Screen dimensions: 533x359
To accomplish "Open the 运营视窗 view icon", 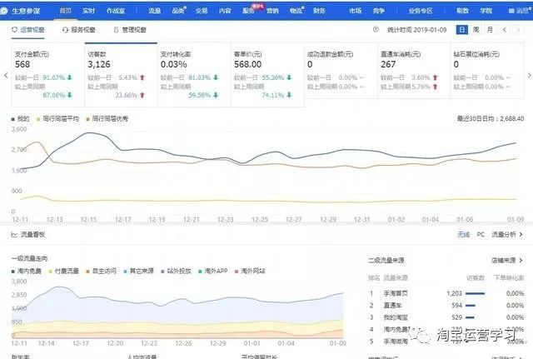I will pyautogui.click(x=14, y=29).
